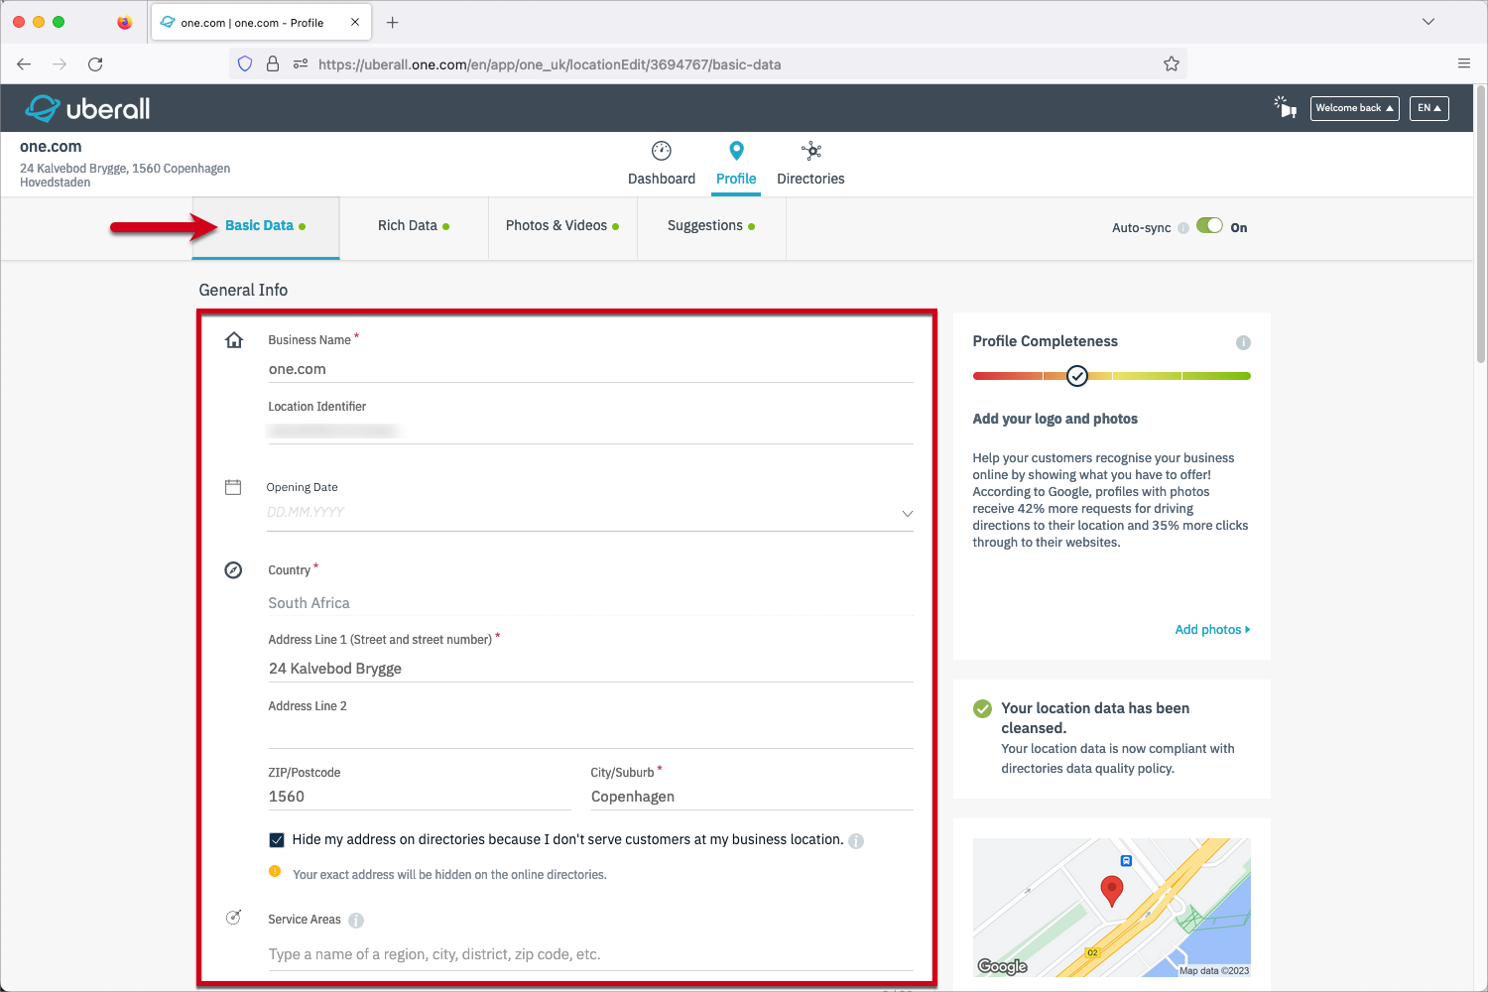Click the Profile Completeness info icon
Image resolution: width=1488 pixels, height=992 pixels.
[1243, 342]
